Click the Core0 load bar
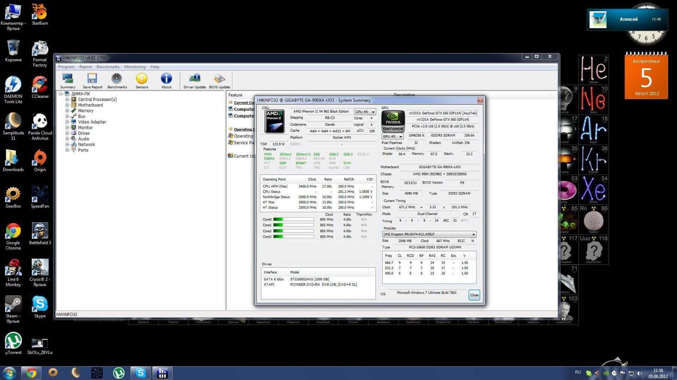 [293, 220]
